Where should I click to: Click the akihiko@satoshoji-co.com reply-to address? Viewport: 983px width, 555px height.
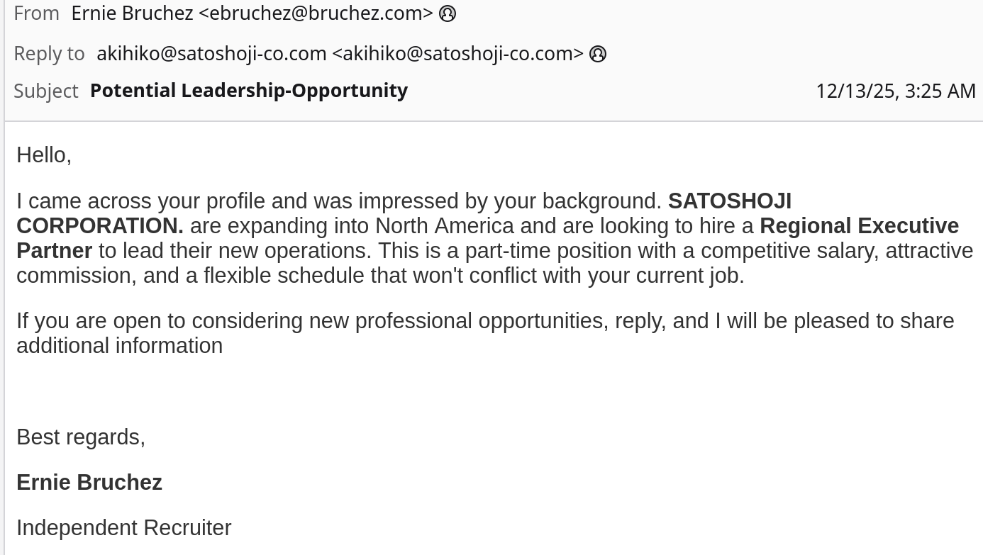click(340, 54)
